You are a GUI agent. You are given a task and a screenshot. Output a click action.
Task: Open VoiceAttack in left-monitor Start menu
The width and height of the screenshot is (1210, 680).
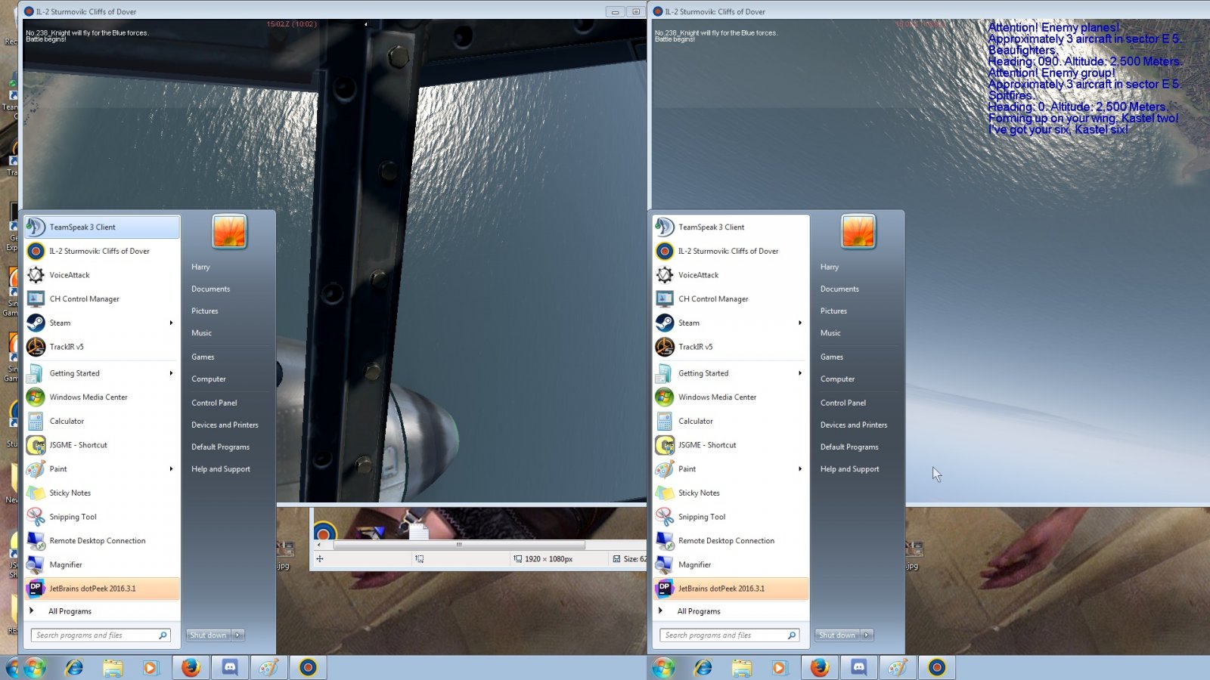102,275
